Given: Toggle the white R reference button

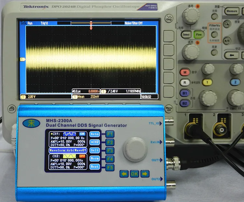Looking at the screenshot, I should pyautogui.click(x=185, y=83).
